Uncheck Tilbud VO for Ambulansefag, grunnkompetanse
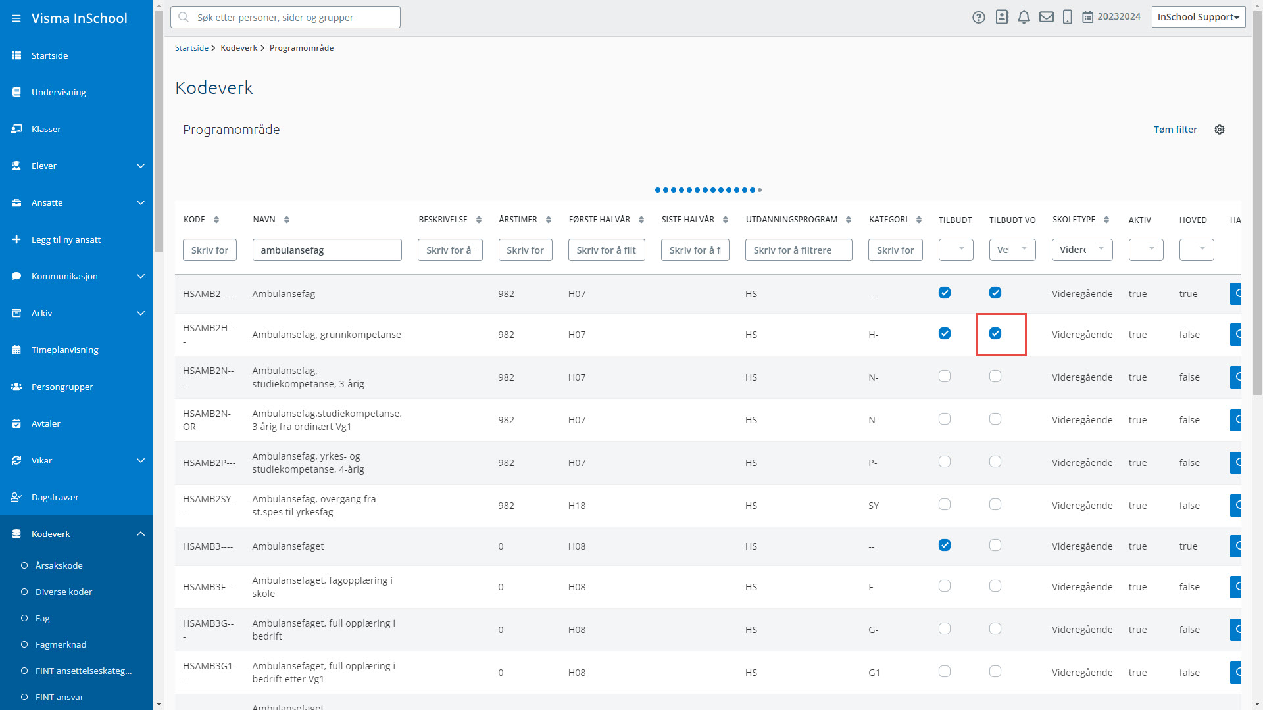Viewport: 1263px width, 710px height. (x=995, y=333)
